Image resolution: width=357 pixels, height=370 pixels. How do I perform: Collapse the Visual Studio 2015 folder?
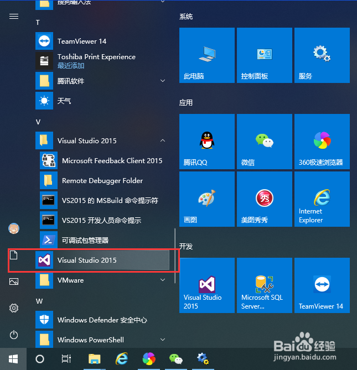(x=102, y=140)
